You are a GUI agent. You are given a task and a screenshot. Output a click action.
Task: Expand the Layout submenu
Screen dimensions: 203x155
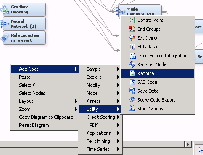click(x=45, y=101)
